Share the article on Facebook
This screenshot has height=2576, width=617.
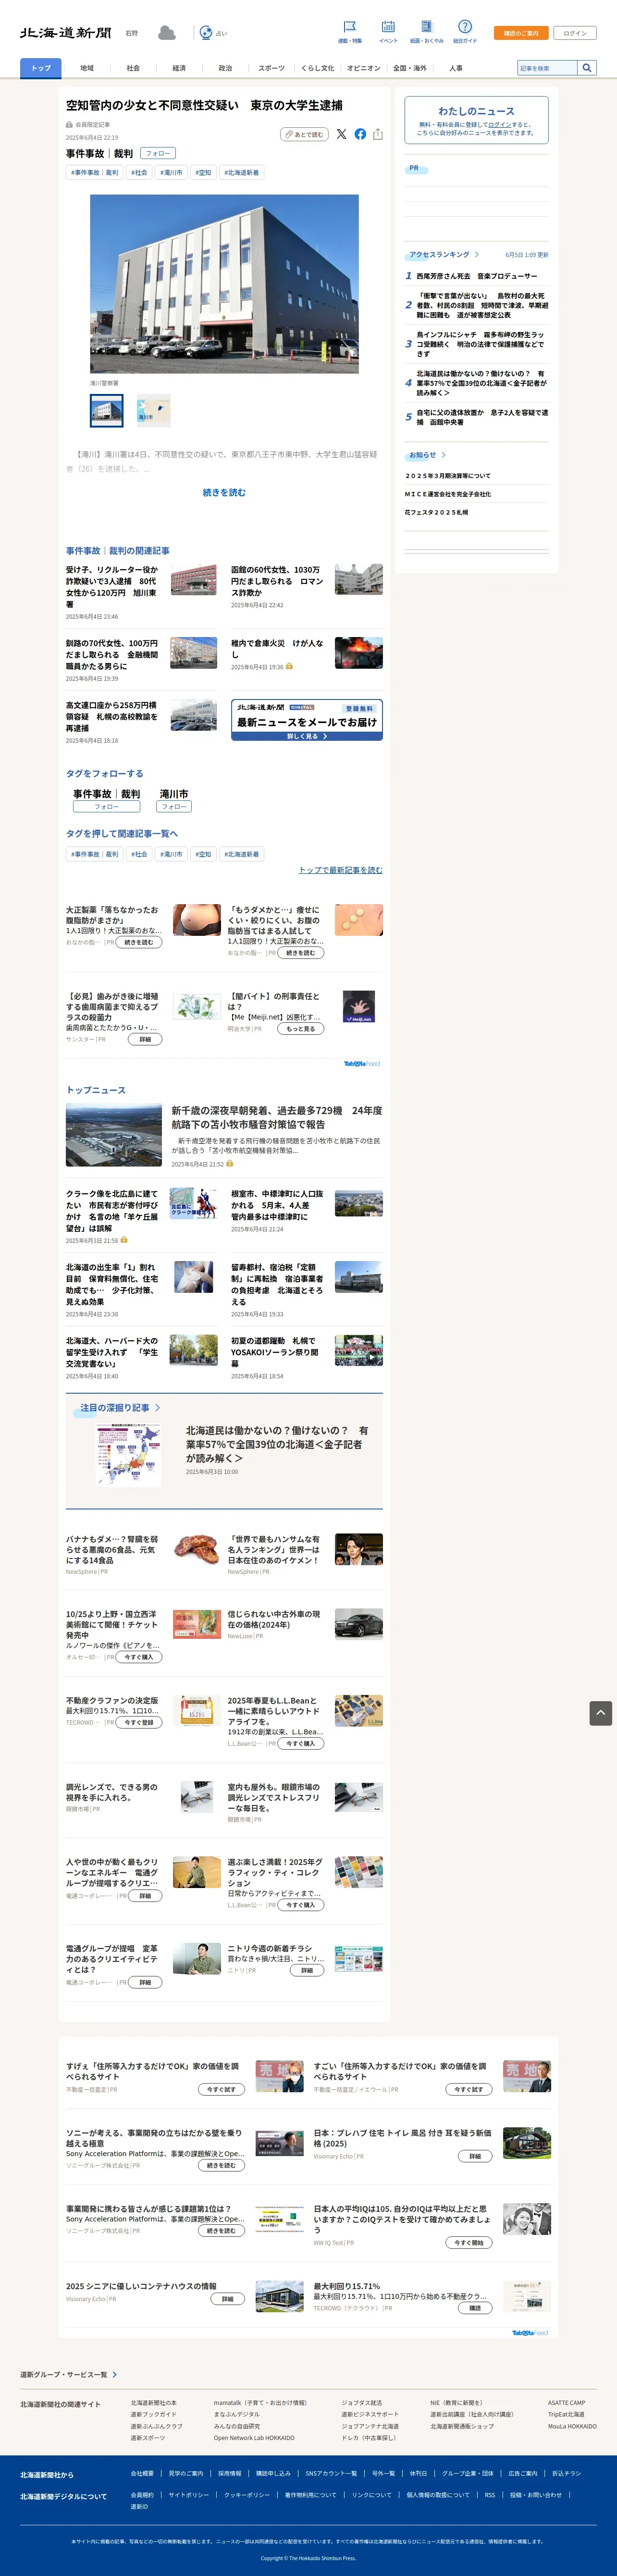click(x=360, y=134)
